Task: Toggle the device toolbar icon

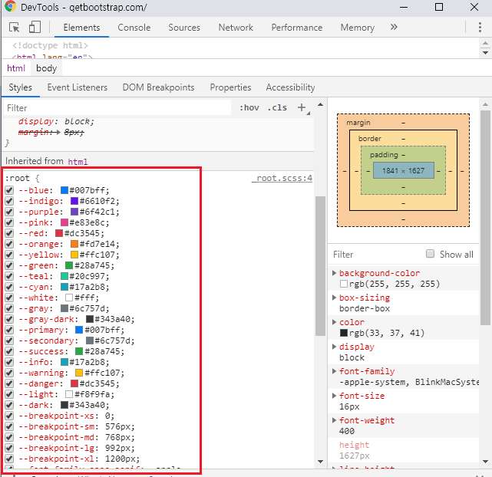Action: coord(35,28)
